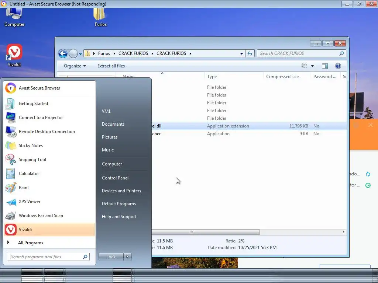
Task: Expand All Programs list
Action: point(49,243)
